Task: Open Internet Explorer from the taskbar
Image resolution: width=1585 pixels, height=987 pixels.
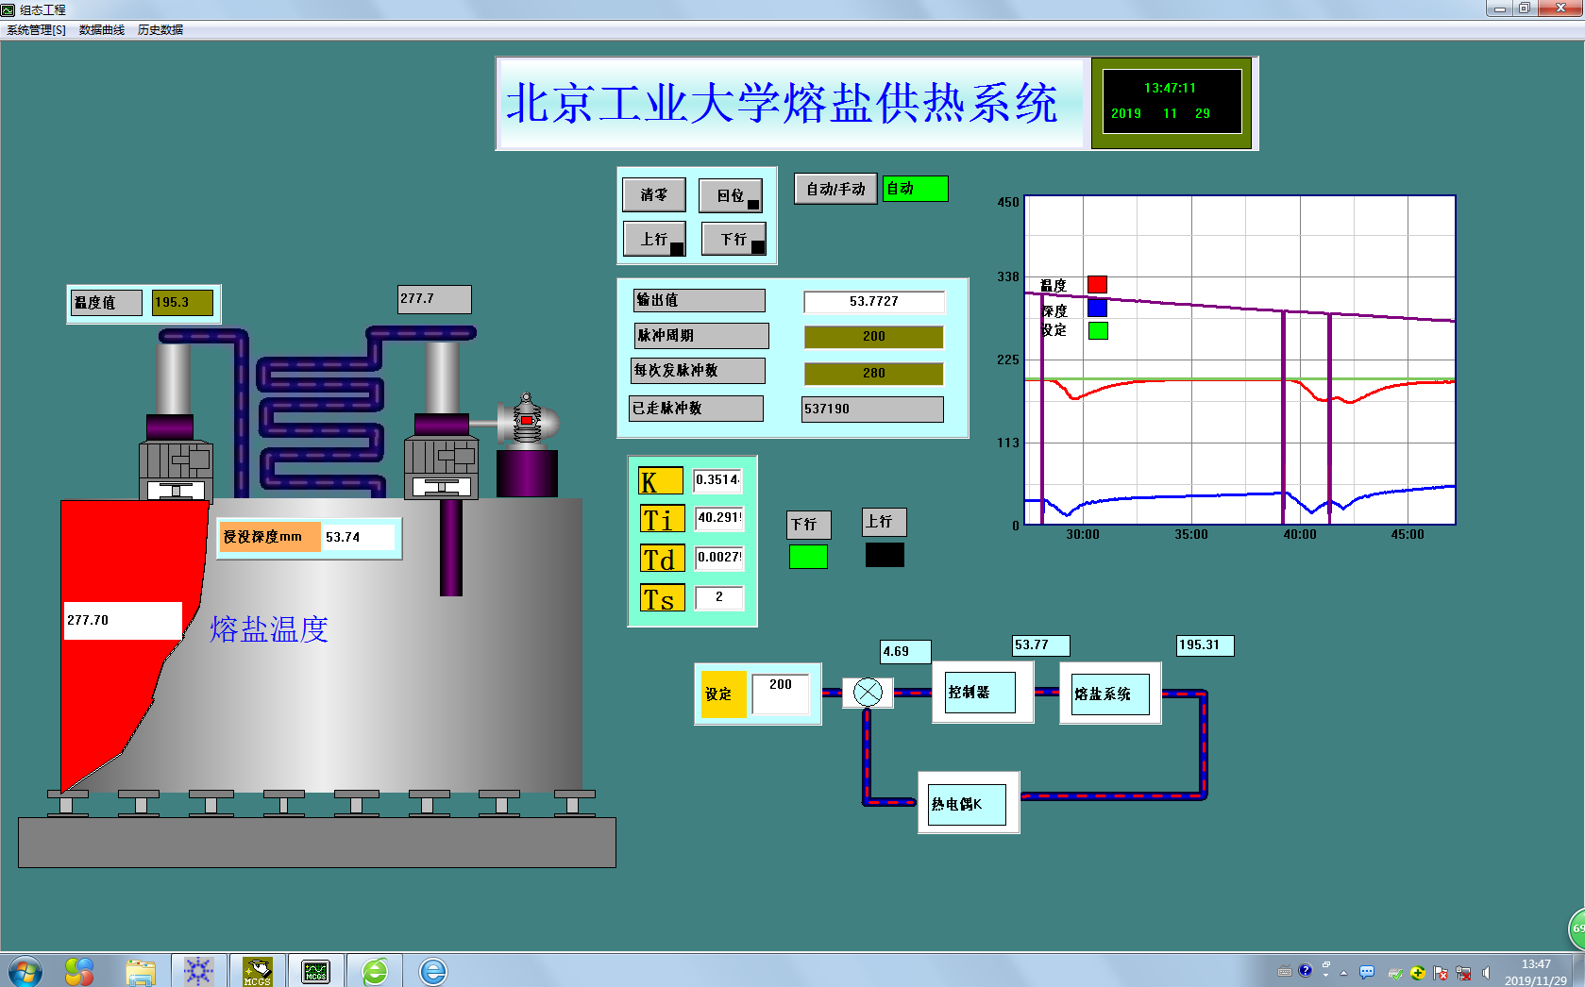Action: 433,971
